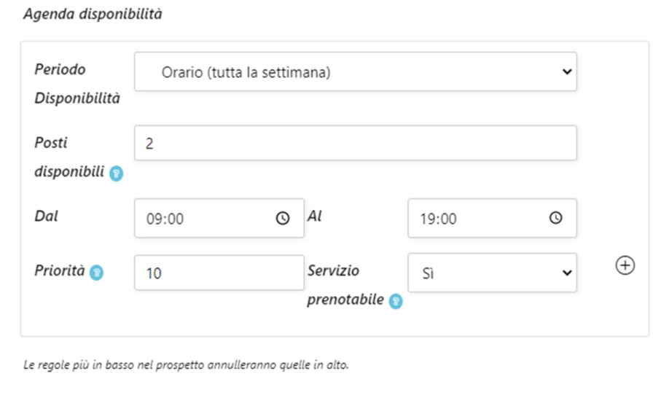Open the clock picker in Al field
The height and width of the screenshot is (398, 653).
point(555,218)
